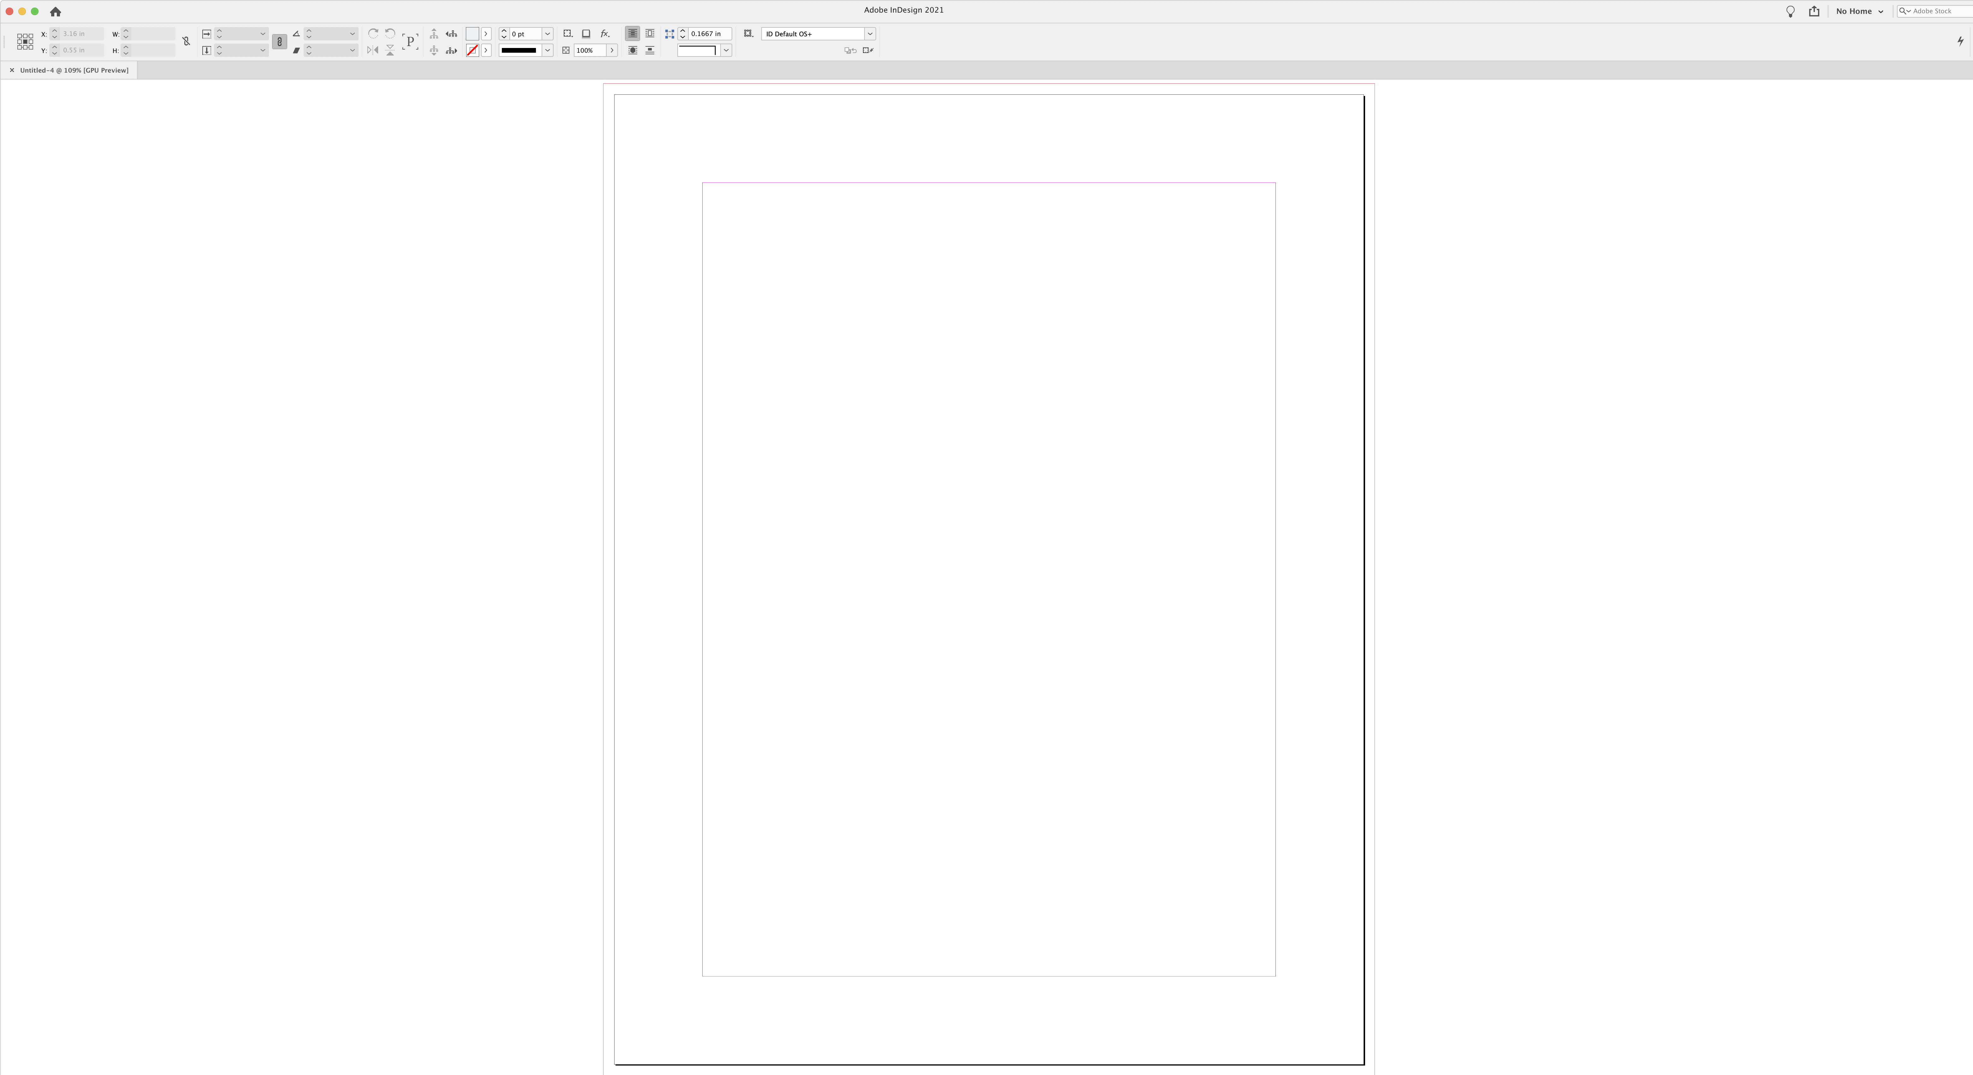Viewport: 1973px width, 1075px height.
Task: Click inside the Adobe Stock search field
Action: [1938, 11]
